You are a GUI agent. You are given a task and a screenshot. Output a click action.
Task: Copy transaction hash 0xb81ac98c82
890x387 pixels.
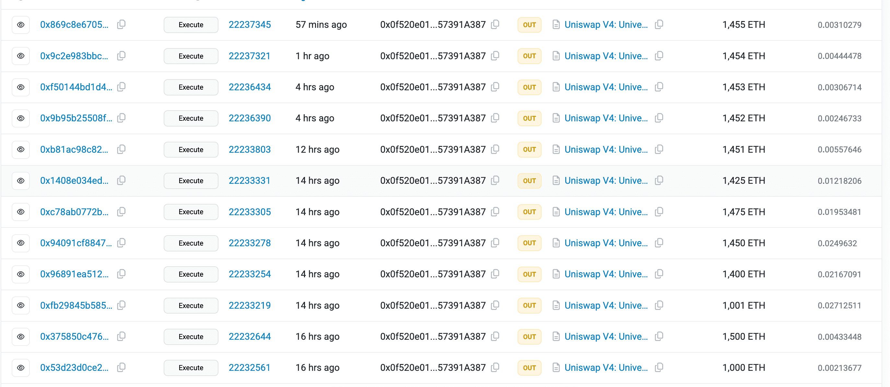point(121,149)
